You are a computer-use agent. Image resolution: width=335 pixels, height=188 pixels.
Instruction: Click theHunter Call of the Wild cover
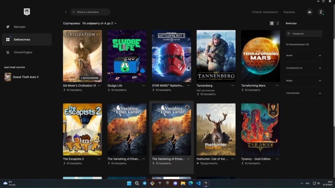(x=216, y=129)
